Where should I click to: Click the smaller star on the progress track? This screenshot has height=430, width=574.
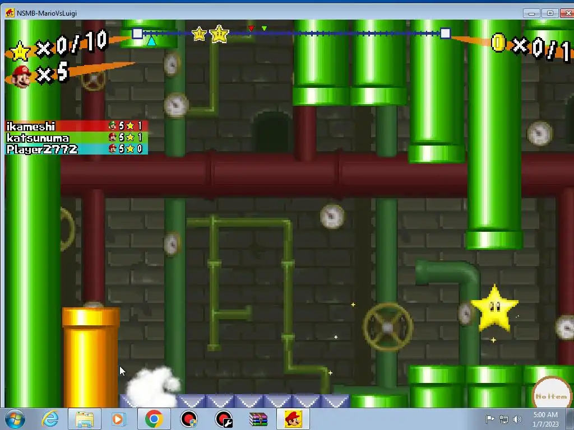[x=199, y=34]
